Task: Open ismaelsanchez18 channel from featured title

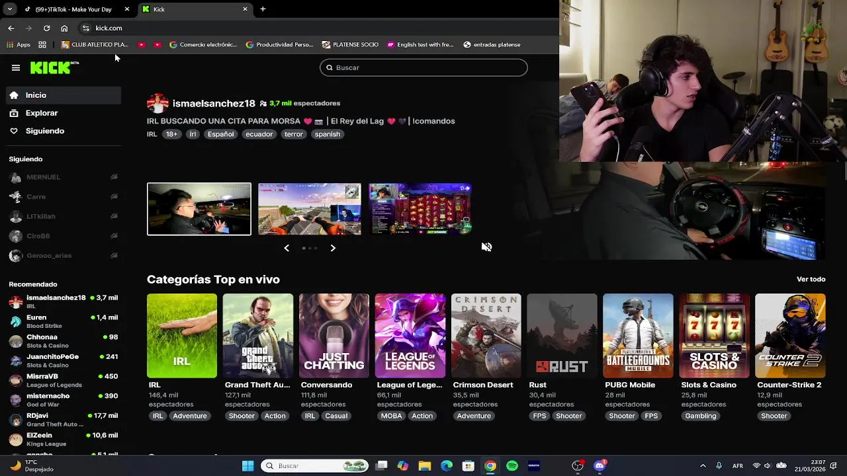Action: click(x=214, y=103)
